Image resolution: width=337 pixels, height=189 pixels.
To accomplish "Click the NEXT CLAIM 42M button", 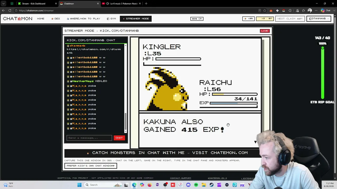I will 290,19.
